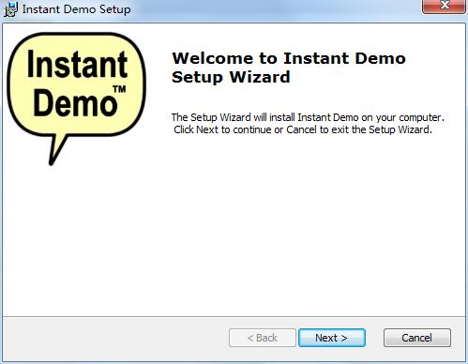Close the Instant Demo Setup window
Viewport: 468px width, 364px height.
[x=444, y=7]
